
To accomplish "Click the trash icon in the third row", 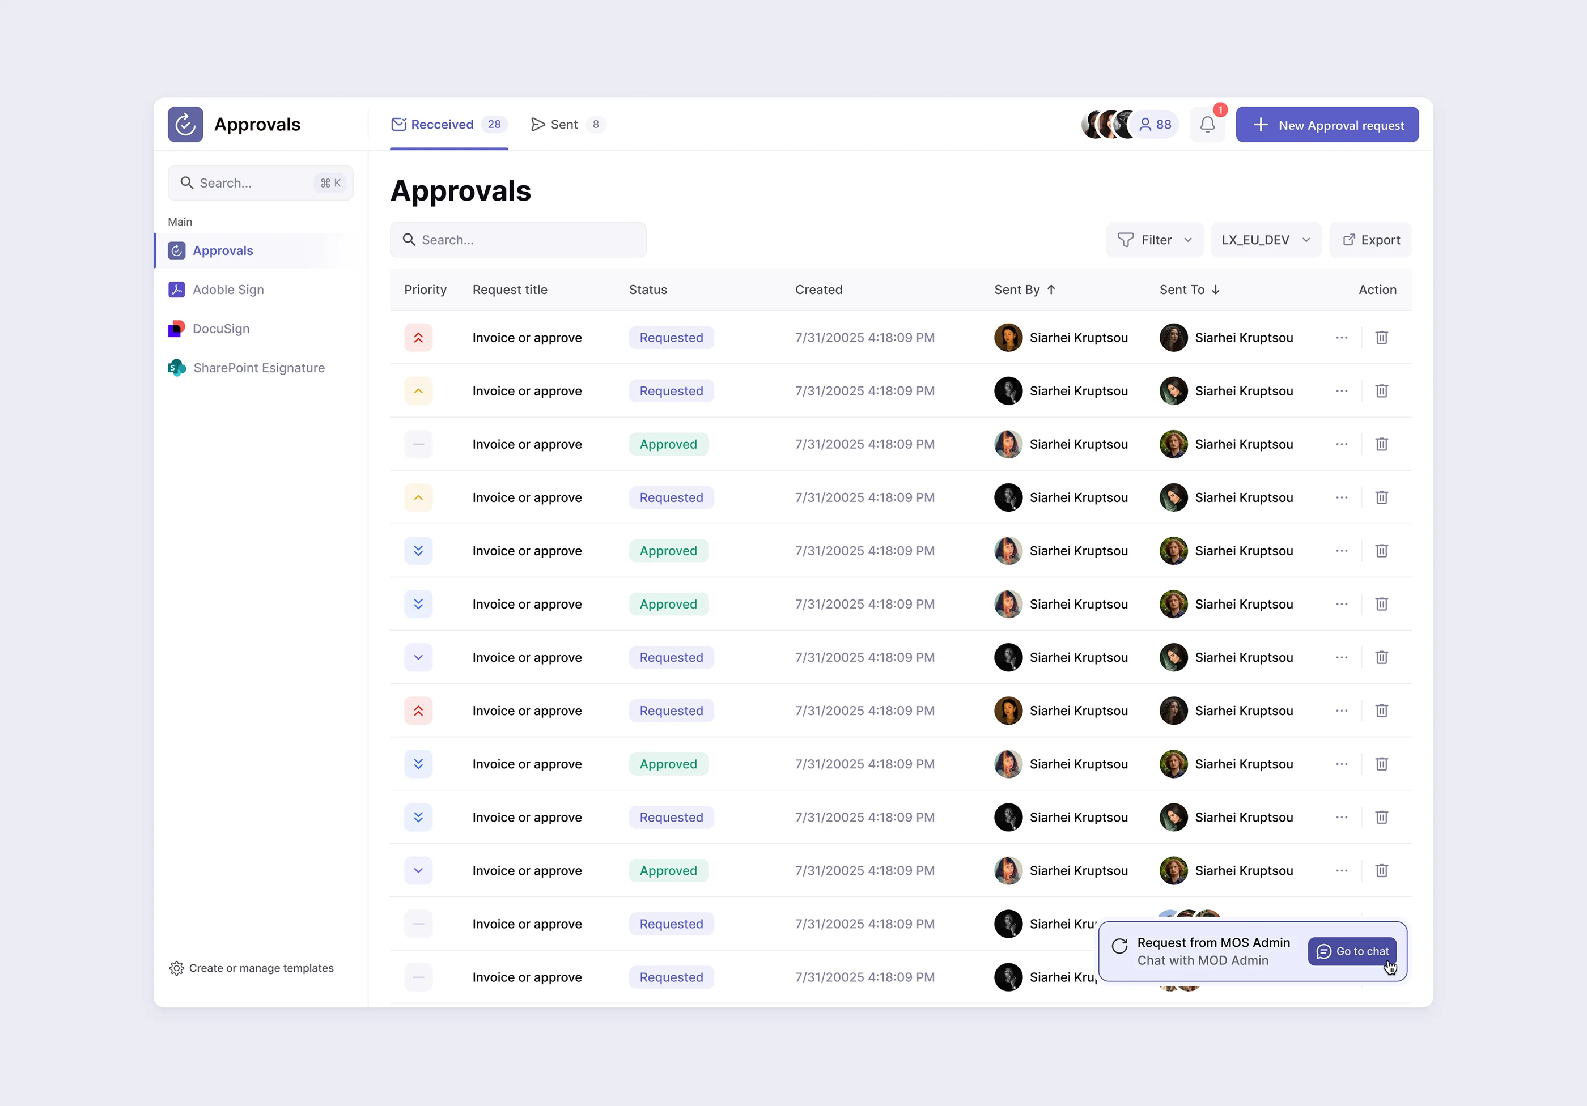I will (x=1381, y=444).
